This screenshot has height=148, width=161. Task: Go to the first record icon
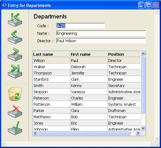(x=15, y=20)
